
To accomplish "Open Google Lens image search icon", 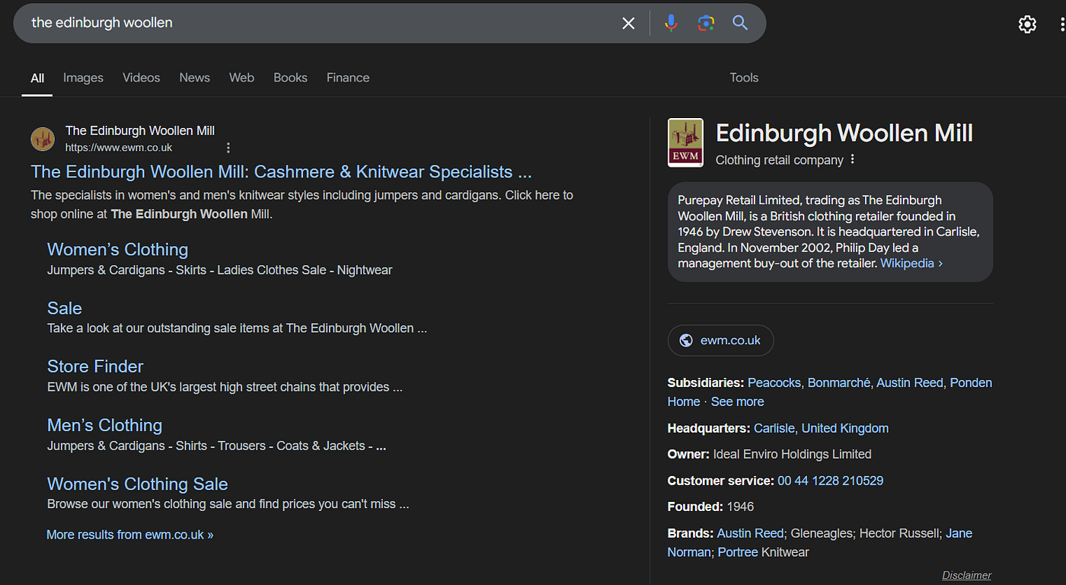I will click(x=706, y=23).
